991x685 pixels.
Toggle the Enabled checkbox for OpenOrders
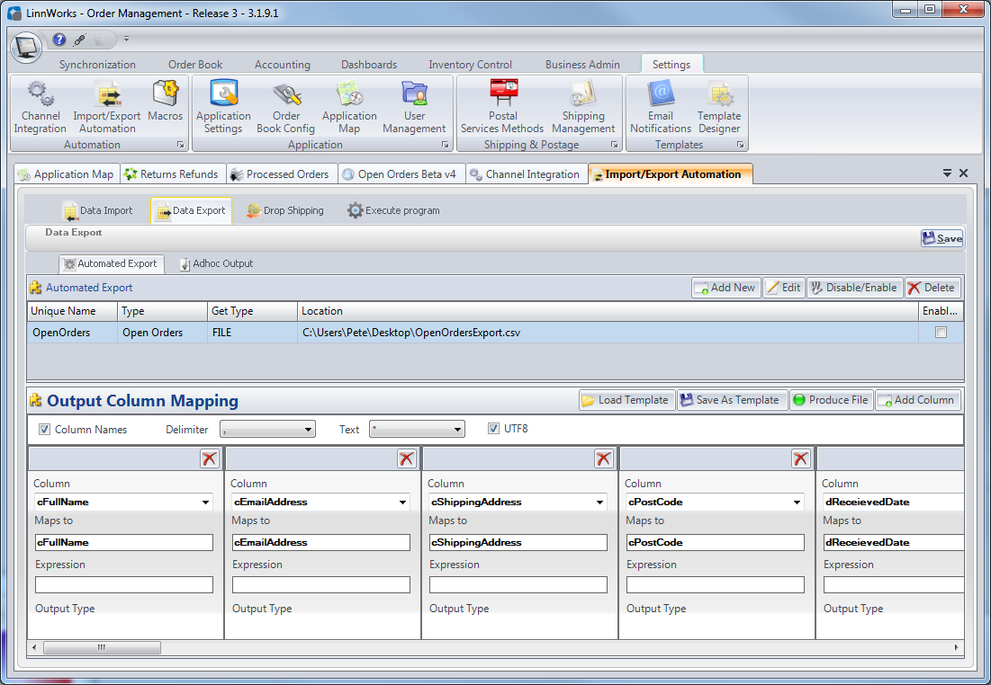[941, 332]
